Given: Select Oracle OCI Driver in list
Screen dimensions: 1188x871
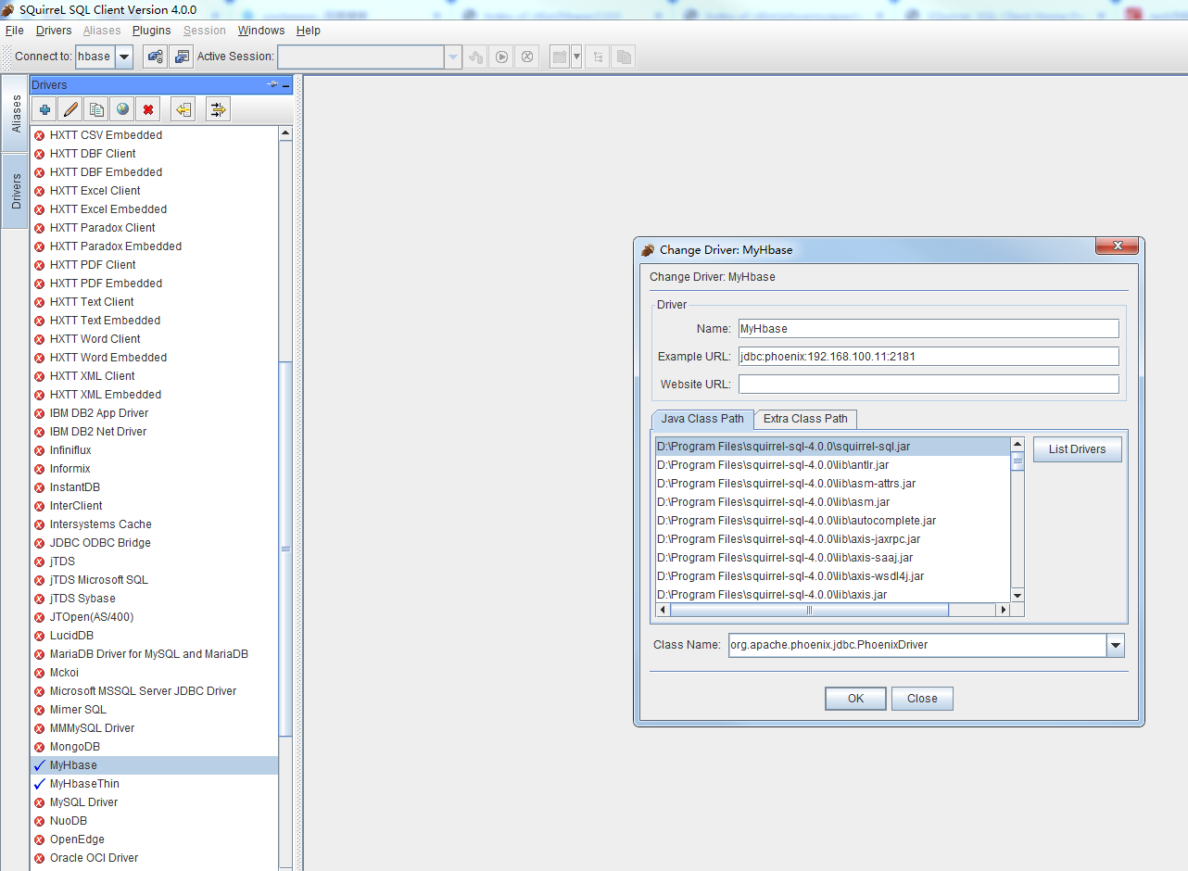Looking at the screenshot, I should [x=154, y=858].
